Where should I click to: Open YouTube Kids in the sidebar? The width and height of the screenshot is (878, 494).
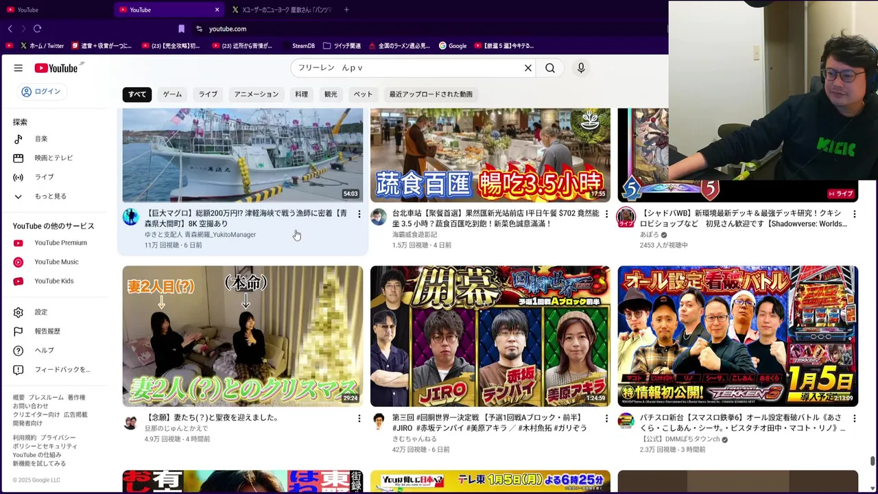click(55, 281)
